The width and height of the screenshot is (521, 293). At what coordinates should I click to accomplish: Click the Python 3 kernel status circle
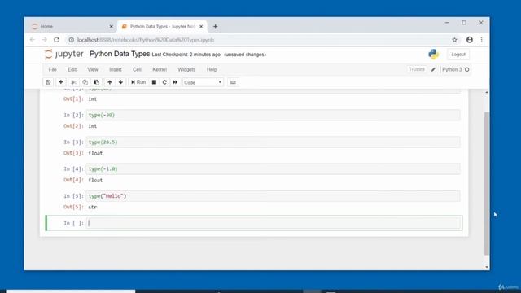click(466, 69)
